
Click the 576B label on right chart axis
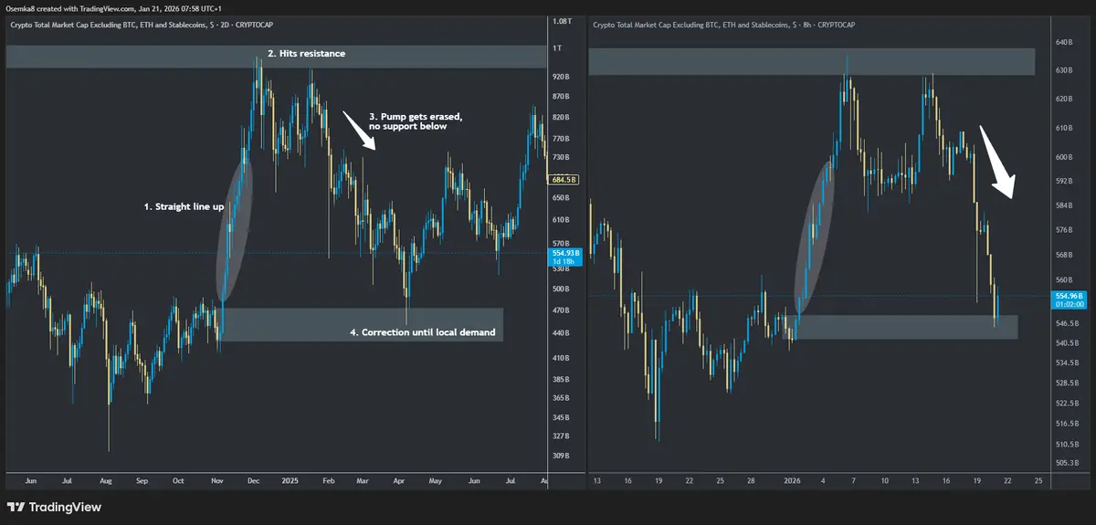(1064, 230)
